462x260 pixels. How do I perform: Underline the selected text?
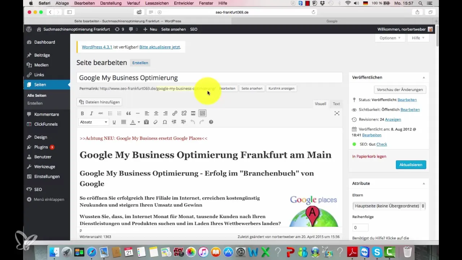pyautogui.click(x=114, y=122)
